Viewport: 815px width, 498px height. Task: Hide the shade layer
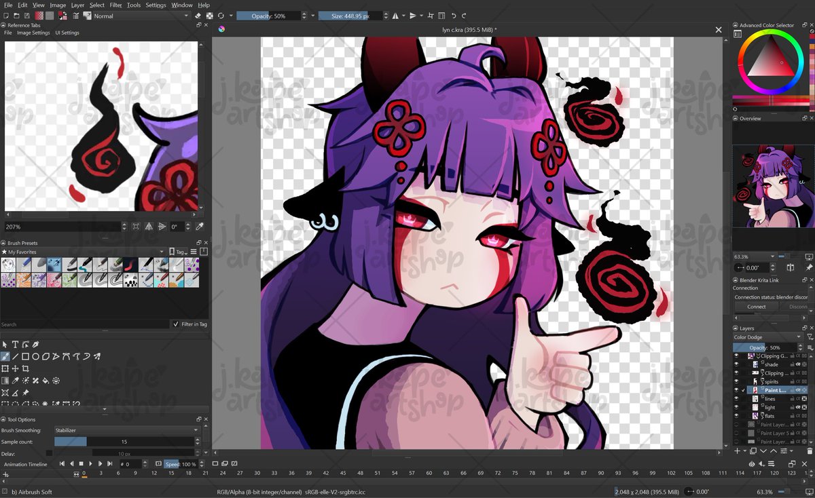pyautogui.click(x=736, y=364)
